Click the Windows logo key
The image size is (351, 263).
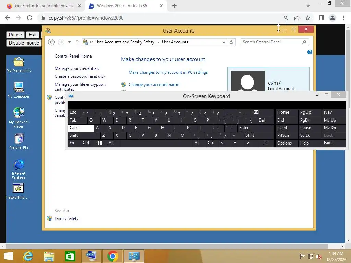point(100,143)
